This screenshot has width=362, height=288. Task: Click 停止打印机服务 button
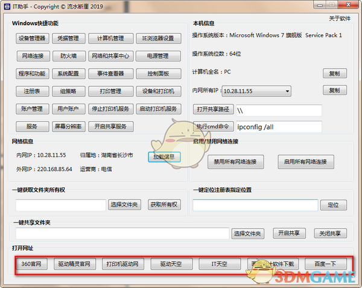[109, 109]
